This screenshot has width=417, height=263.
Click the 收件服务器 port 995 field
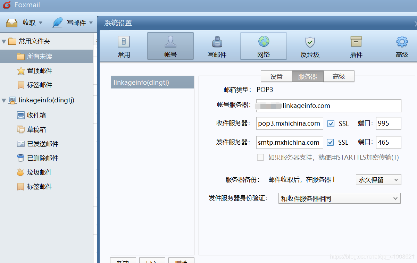(x=389, y=124)
